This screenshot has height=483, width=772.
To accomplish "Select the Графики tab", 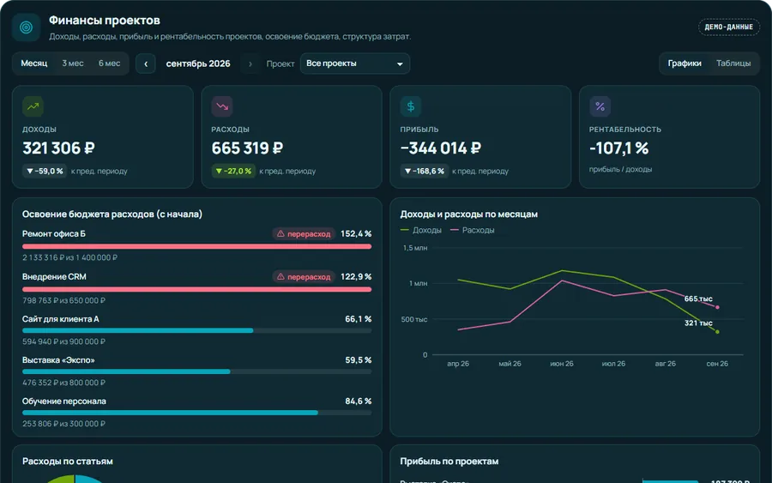I will click(685, 63).
